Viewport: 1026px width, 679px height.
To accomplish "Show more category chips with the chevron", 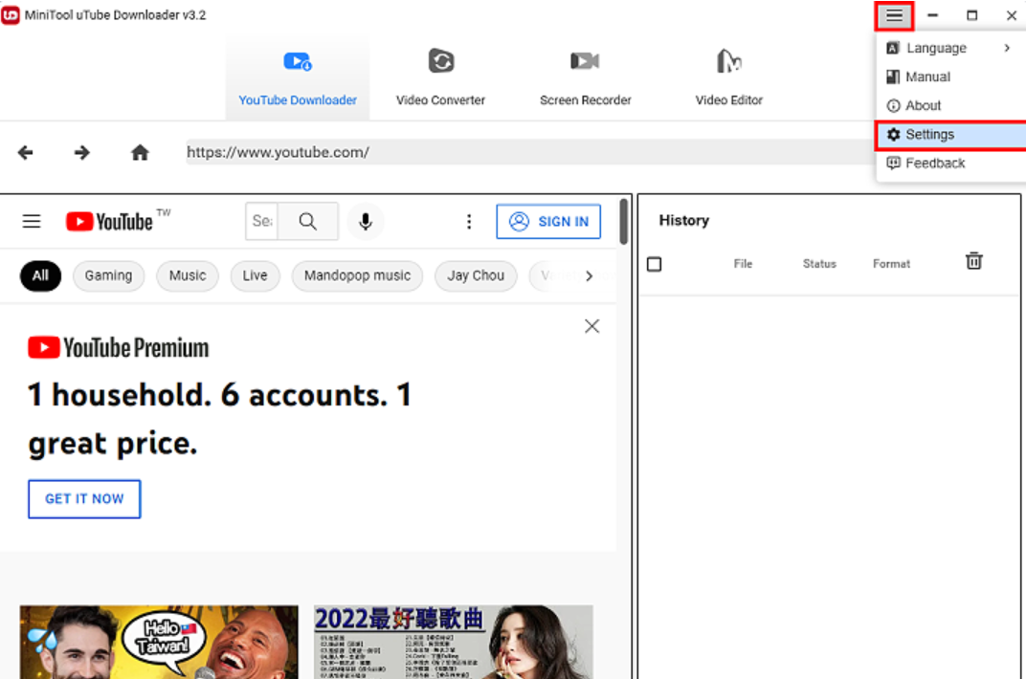I will 589,275.
